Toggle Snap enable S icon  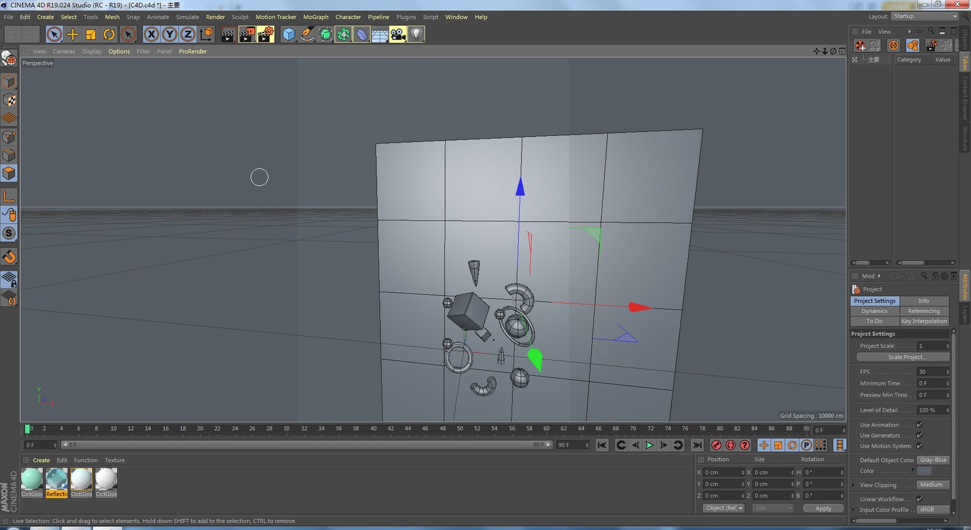click(x=9, y=233)
